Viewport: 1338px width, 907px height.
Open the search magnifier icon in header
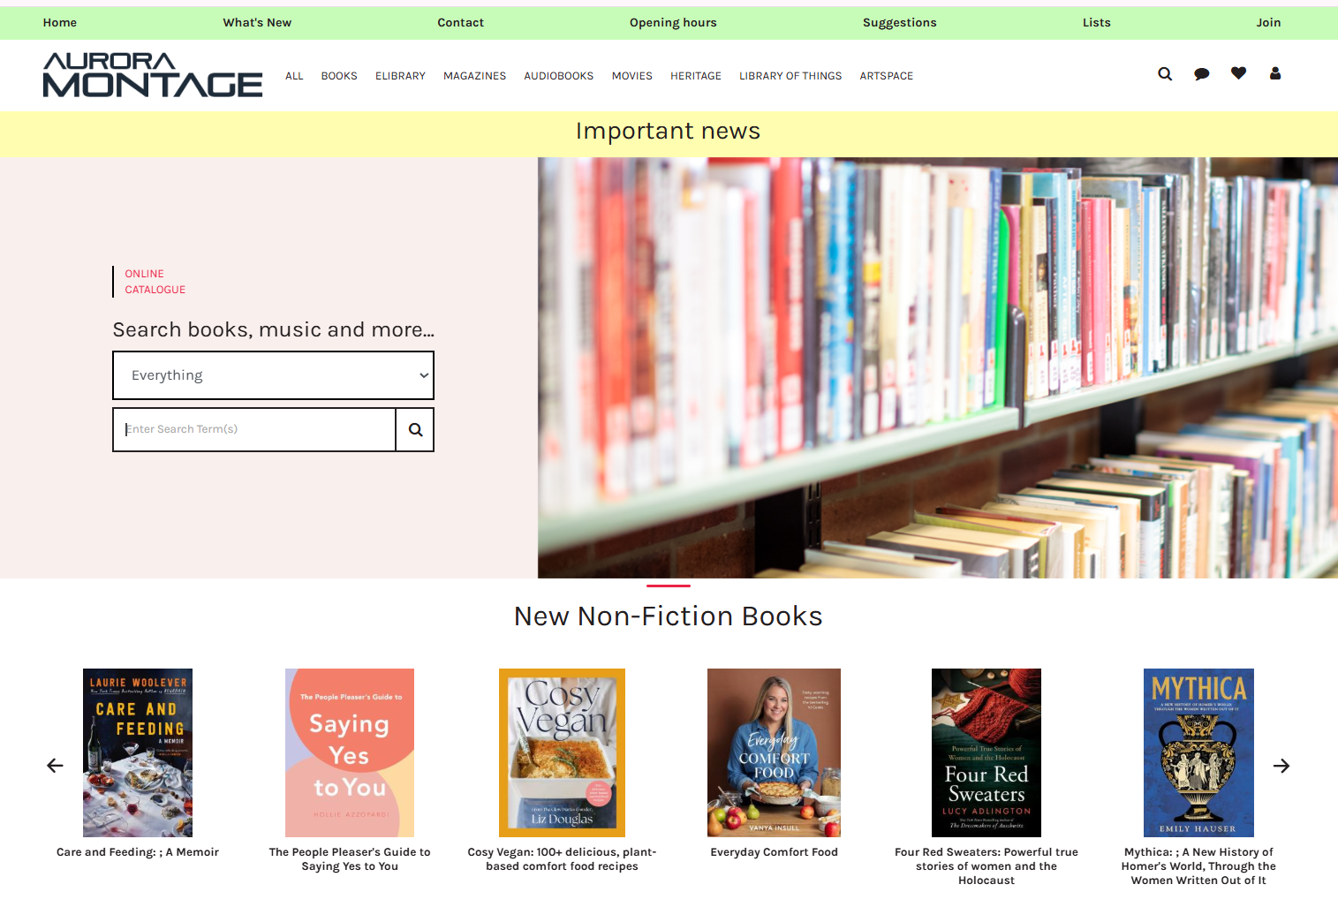(1165, 74)
